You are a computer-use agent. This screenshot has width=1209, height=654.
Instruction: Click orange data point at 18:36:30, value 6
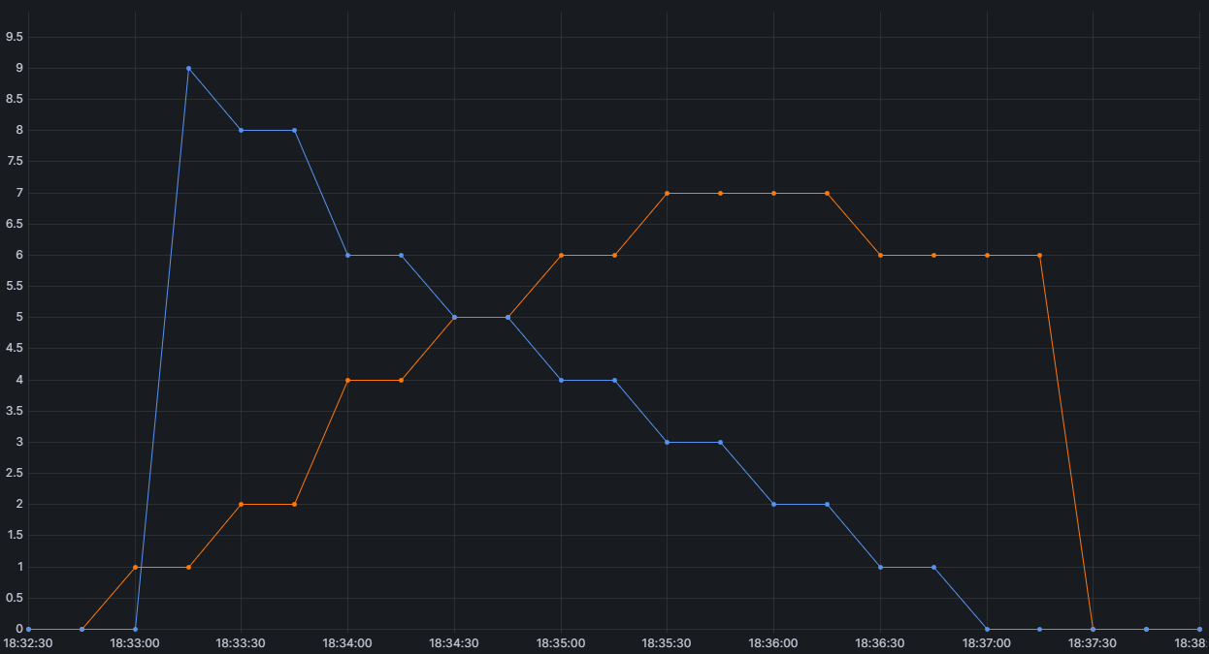pos(880,255)
